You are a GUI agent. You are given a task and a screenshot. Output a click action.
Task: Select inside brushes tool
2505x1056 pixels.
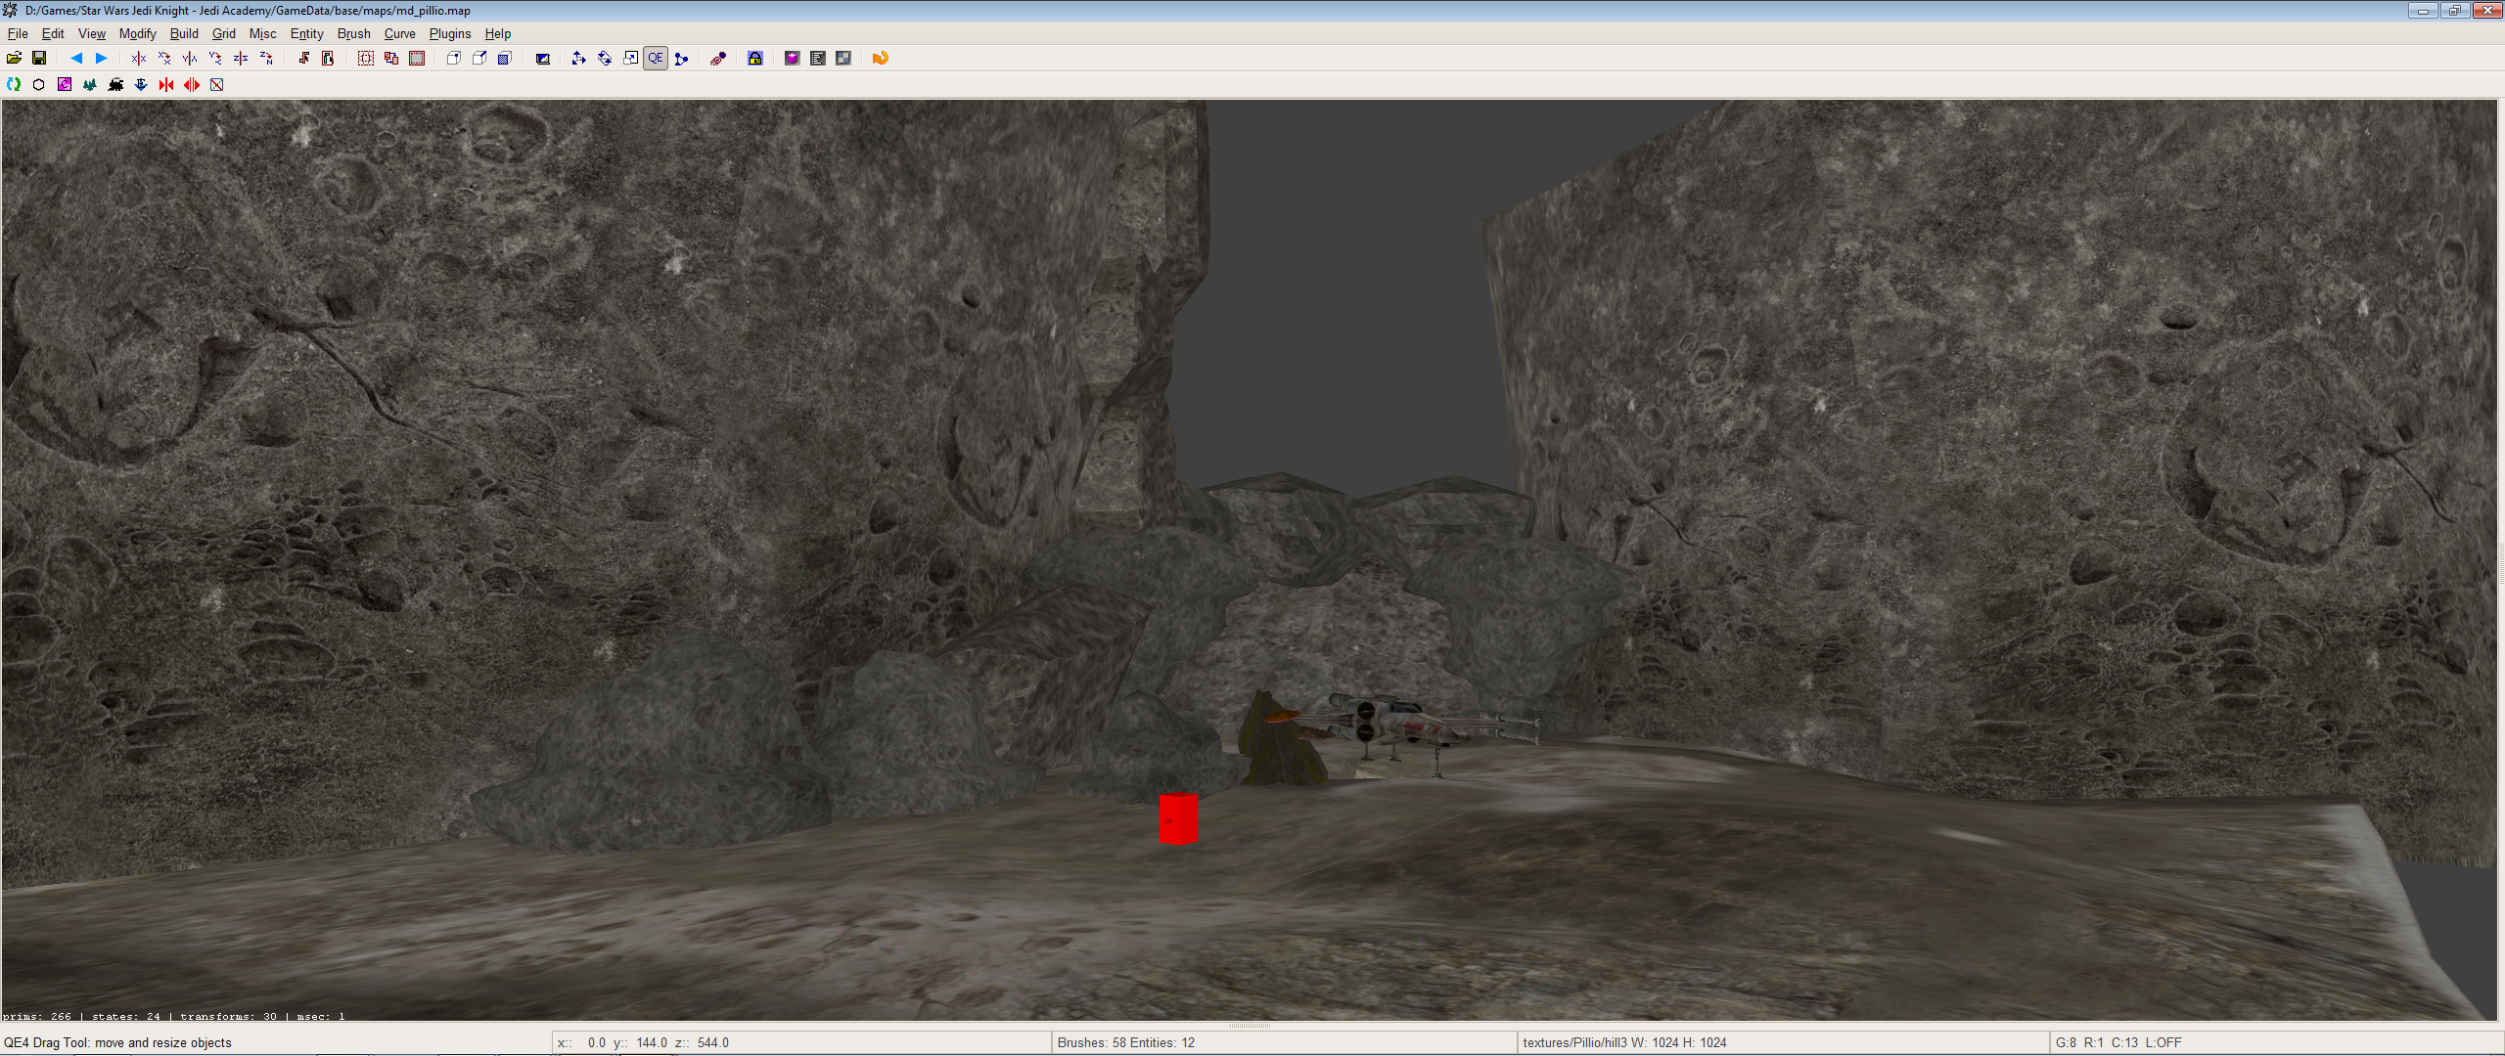coord(329,59)
